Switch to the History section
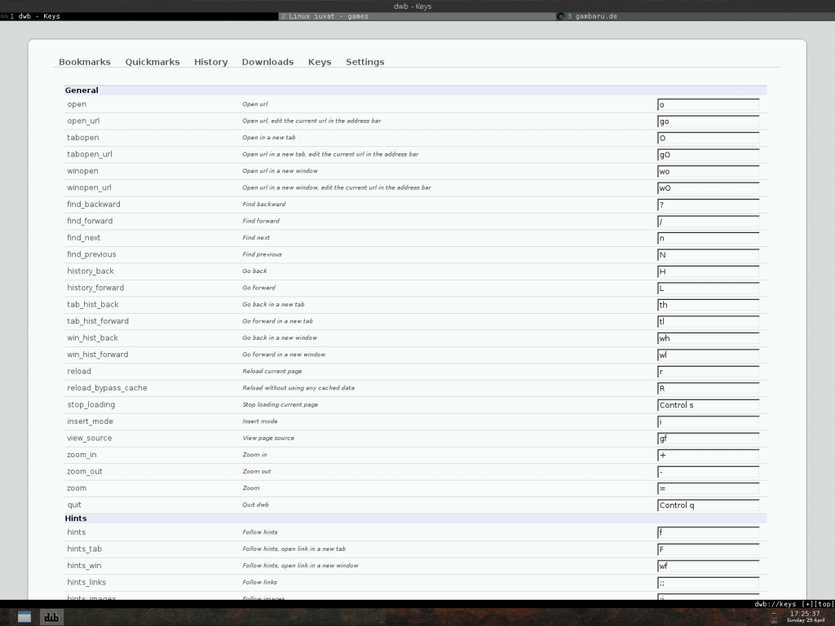This screenshot has height=626, width=835. coord(210,61)
